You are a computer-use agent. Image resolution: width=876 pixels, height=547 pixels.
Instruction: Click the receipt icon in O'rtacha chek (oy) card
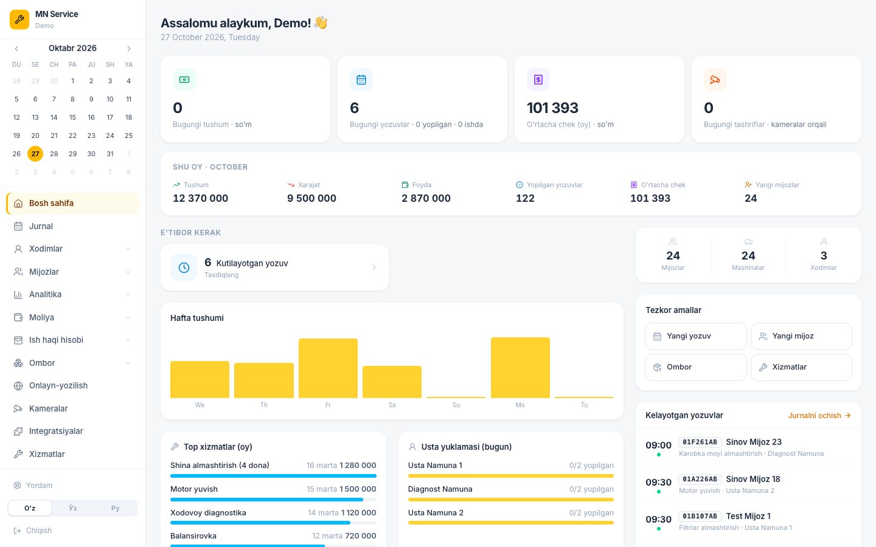coord(538,80)
